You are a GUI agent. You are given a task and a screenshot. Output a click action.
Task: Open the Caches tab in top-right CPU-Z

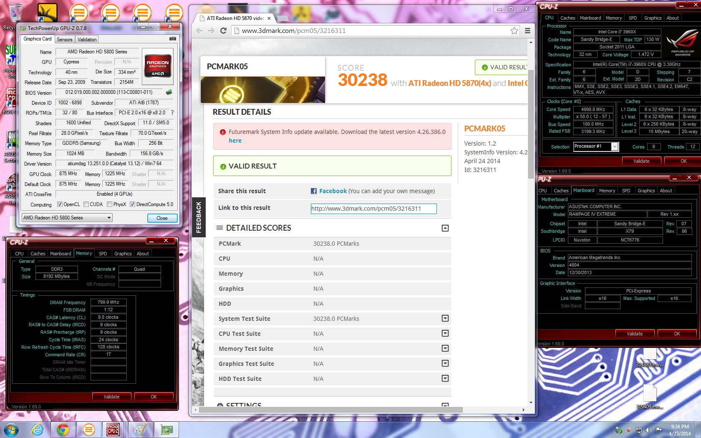(567, 18)
